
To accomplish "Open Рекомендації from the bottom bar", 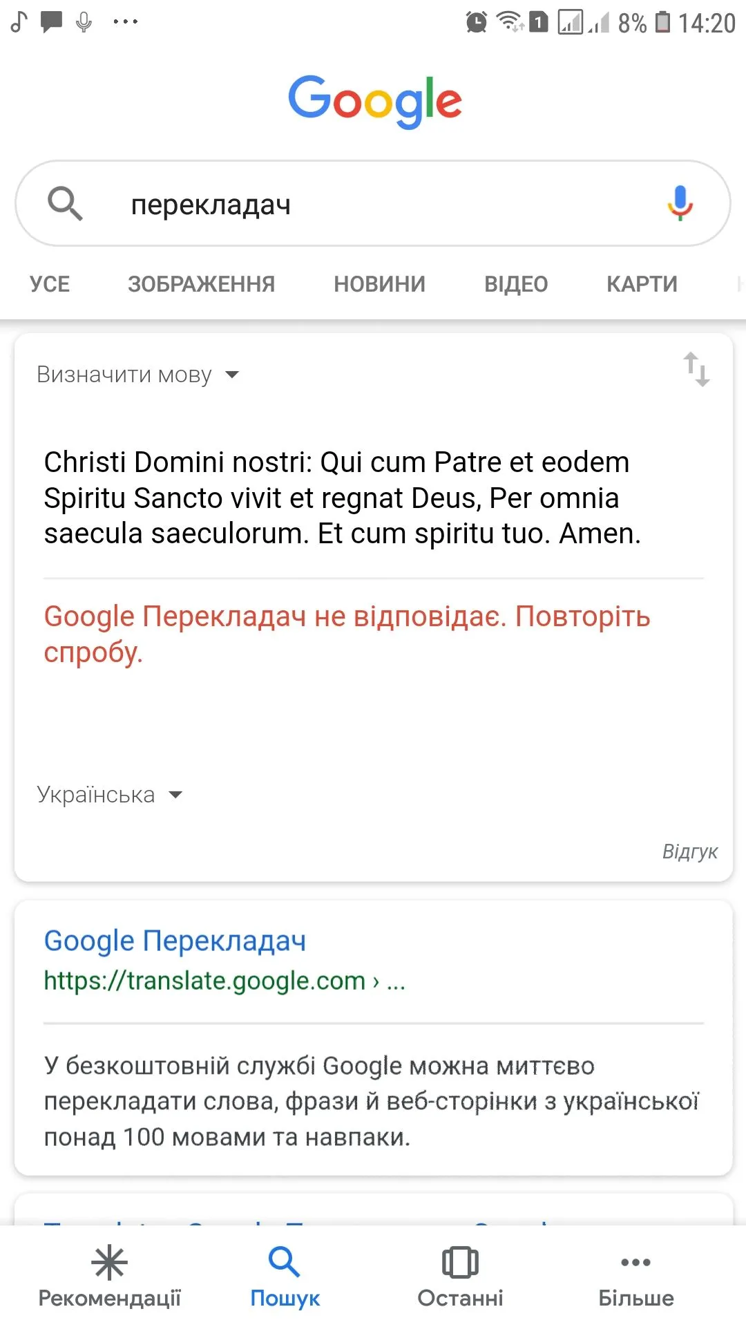I will pyautogui.click(x=109, y=1277).
